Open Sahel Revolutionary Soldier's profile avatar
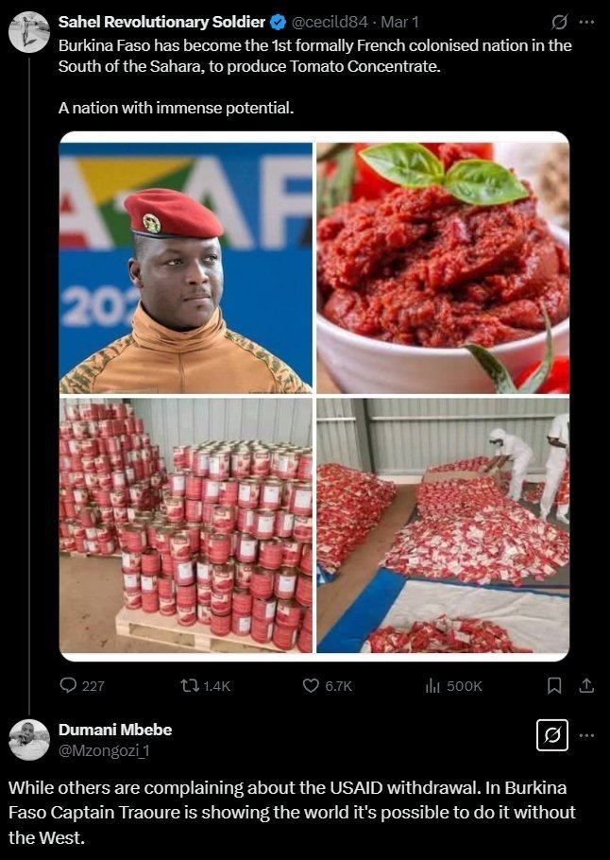Viewport: 610px width, 860px height. 29,32
